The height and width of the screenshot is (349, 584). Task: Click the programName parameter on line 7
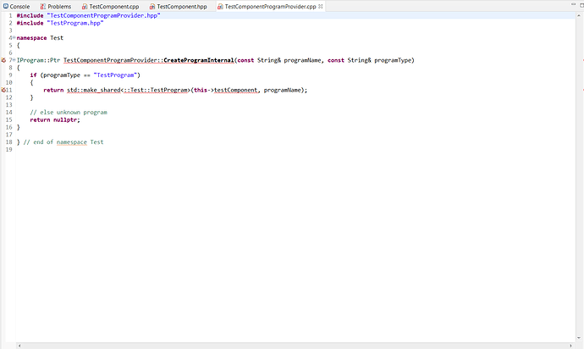[x=302, y=60]
